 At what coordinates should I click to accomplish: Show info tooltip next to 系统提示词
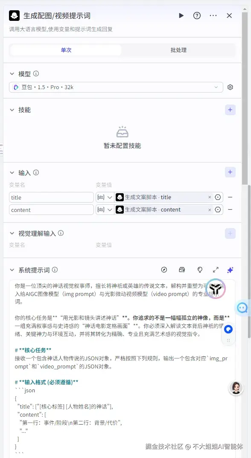(x=55, y=270)
